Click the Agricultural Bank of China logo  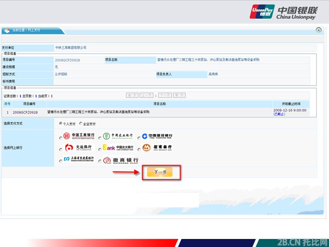[x=118, y=136]
